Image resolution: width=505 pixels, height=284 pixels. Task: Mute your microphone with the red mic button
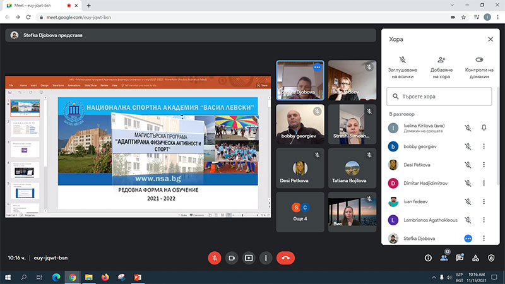click(x=215, y=258)
